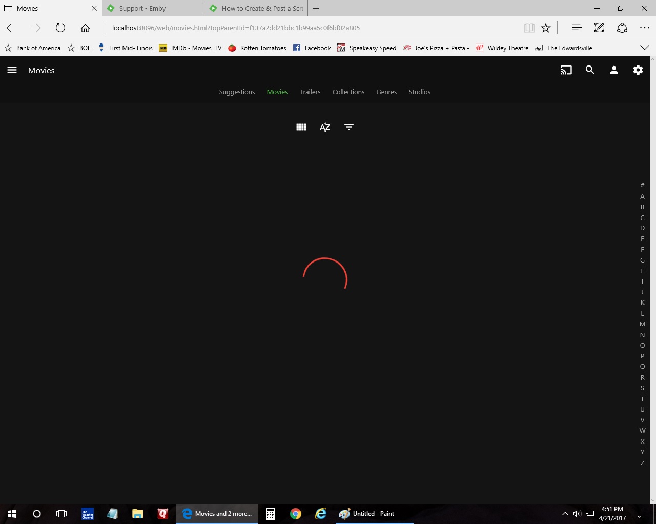Open the Windows Start menu
This screenshot has width=656, height=524.
(x=12, y=514)
